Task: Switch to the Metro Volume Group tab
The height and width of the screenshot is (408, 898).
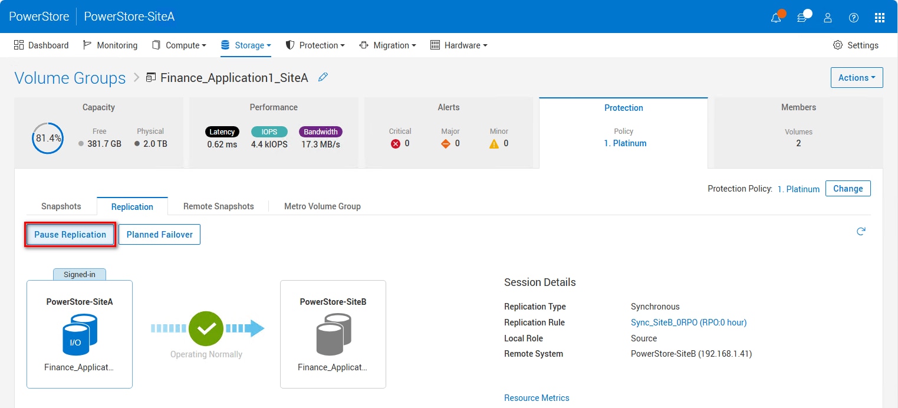Action: pos(323,206)
